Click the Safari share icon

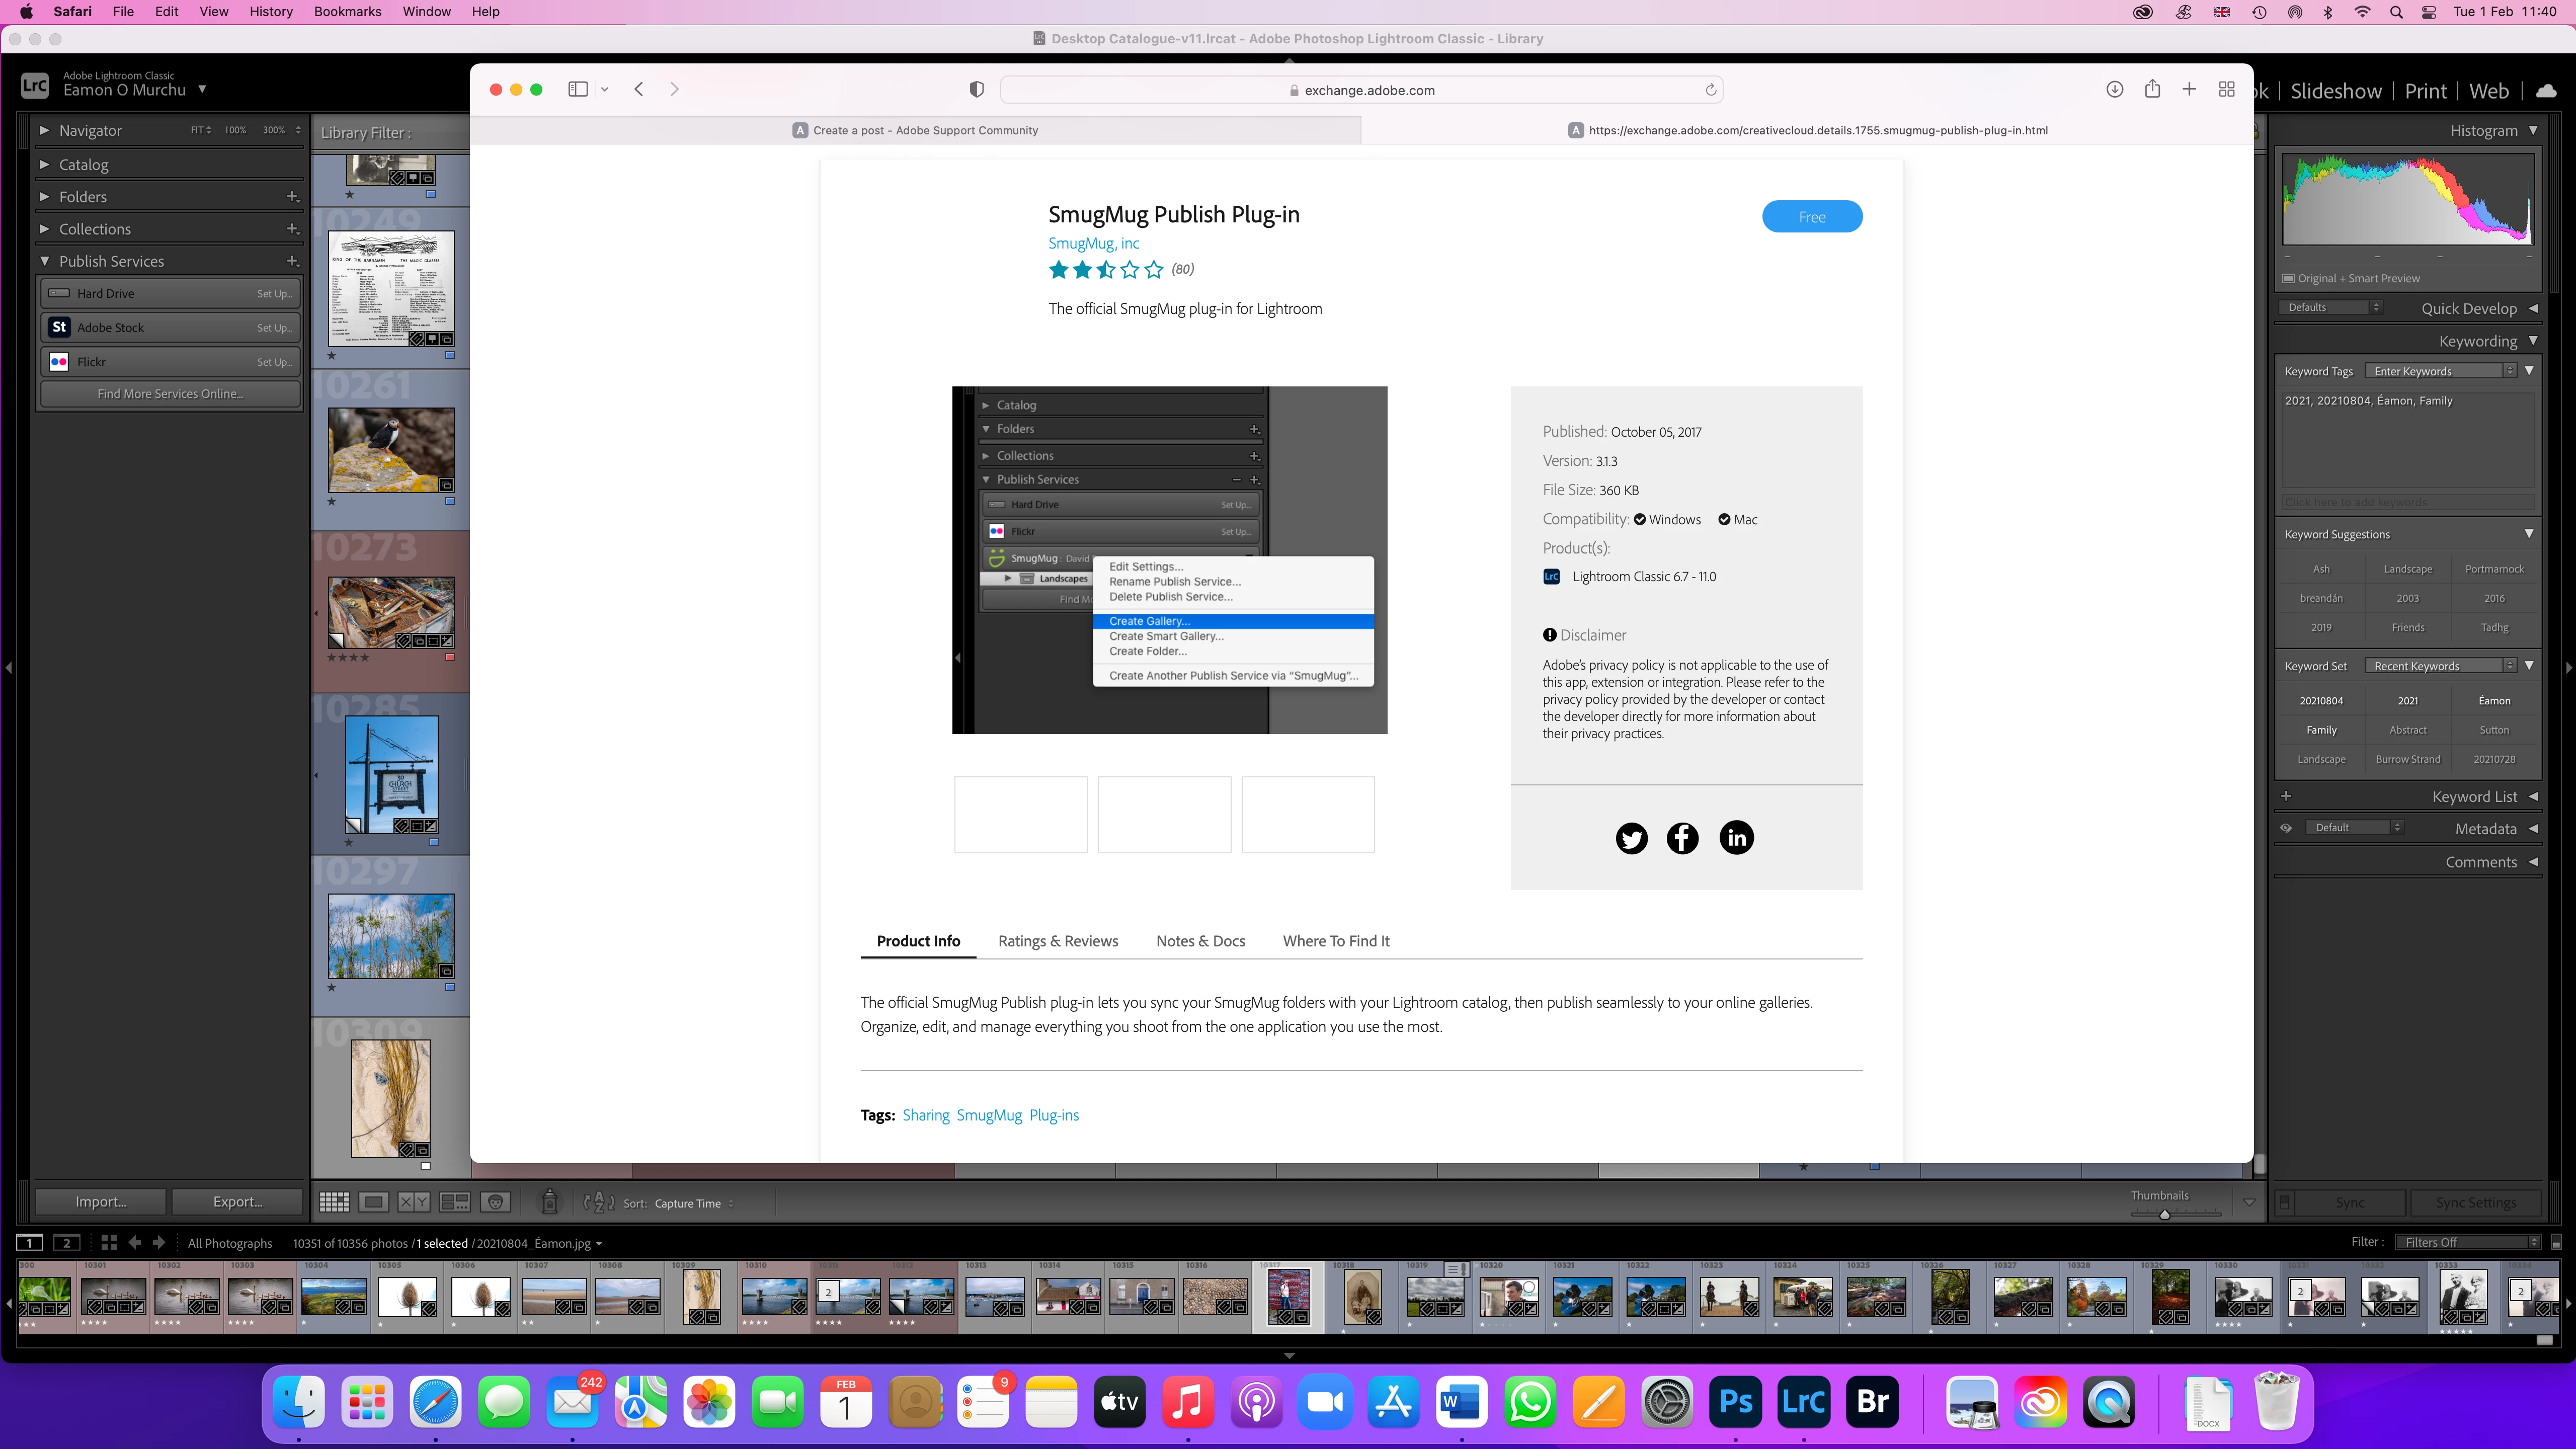point(2152,90)
